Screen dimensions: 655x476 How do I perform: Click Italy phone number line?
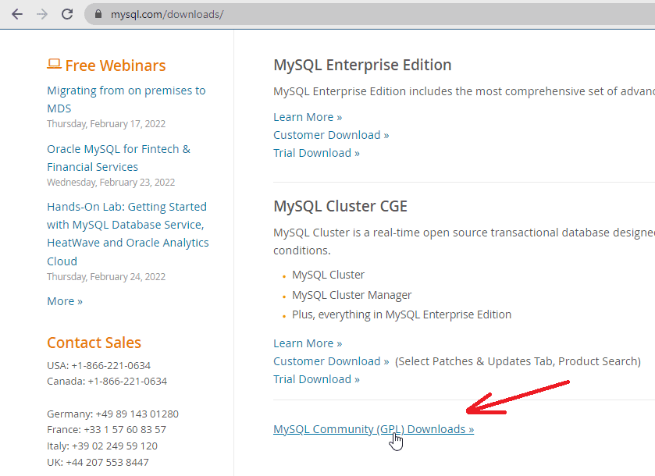click(x=102, y=446)
